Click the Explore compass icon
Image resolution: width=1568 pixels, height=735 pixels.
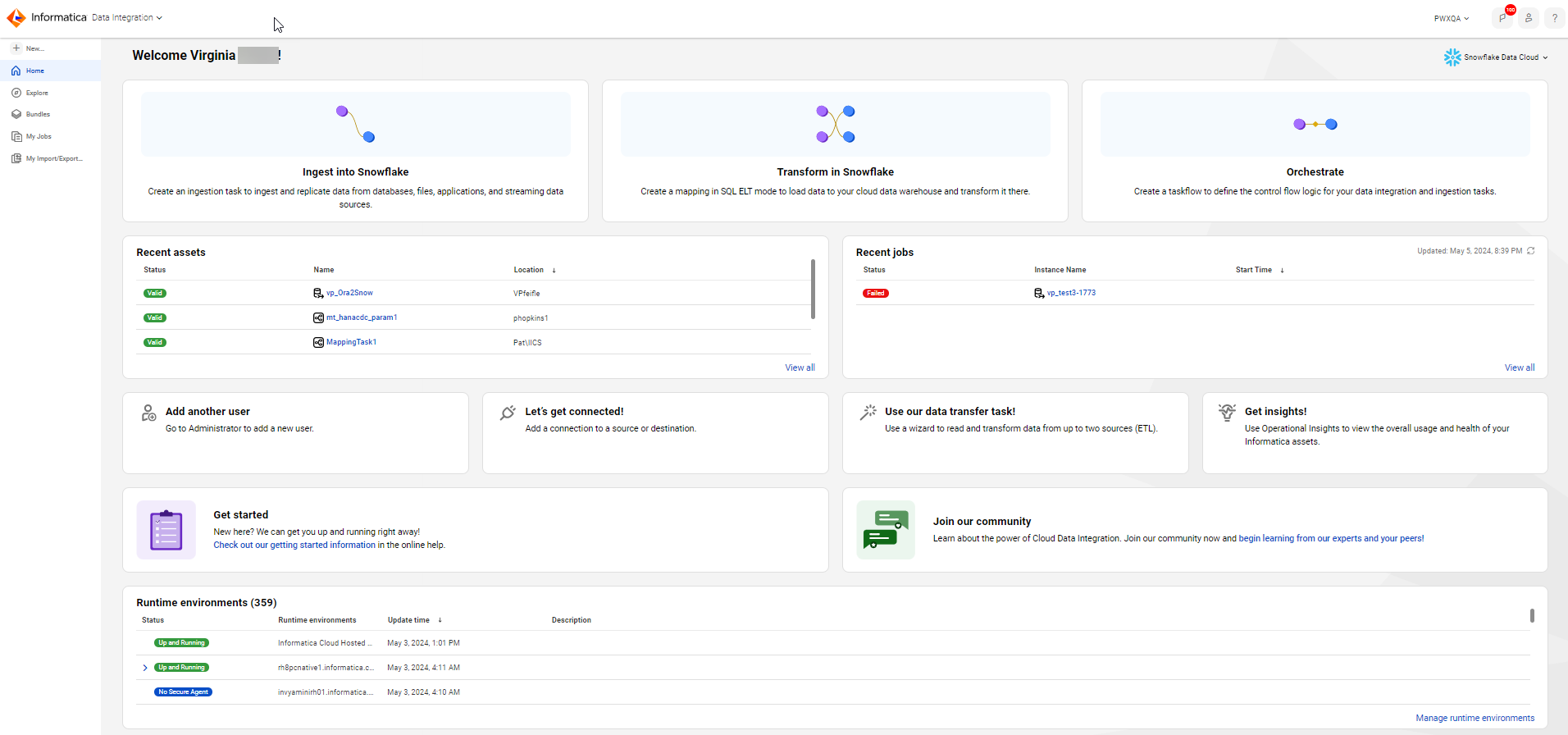click(16, 93)
